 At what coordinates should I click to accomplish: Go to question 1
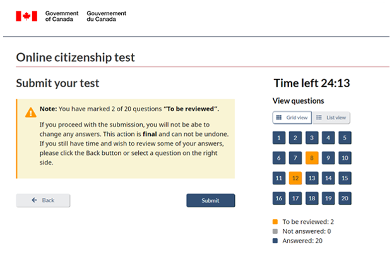pyautogui.click(x=279, y=138)
